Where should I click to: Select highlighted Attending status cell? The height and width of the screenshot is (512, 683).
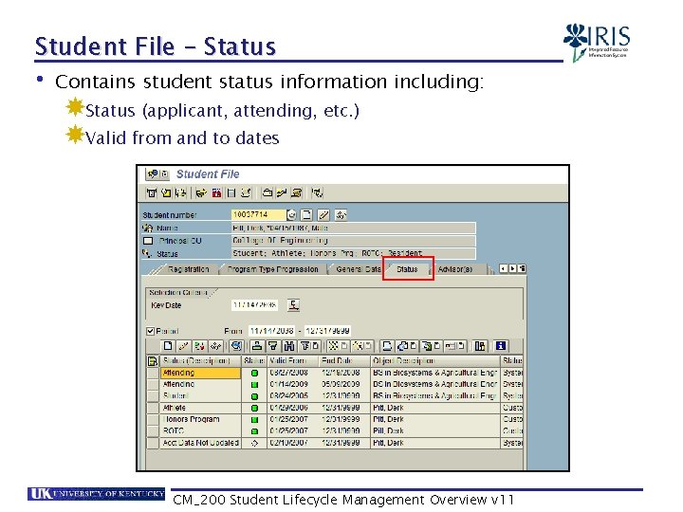coord(200,374)
